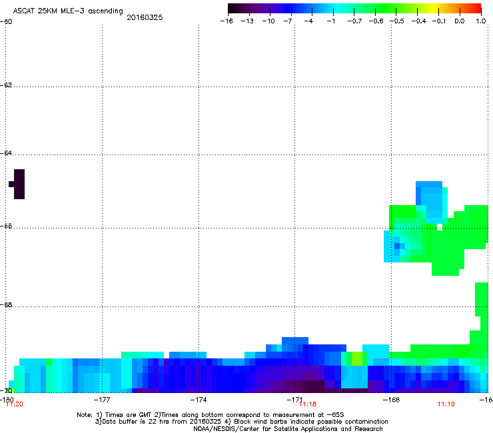Click the -0.4 color bar label

[x=419, y=21]
